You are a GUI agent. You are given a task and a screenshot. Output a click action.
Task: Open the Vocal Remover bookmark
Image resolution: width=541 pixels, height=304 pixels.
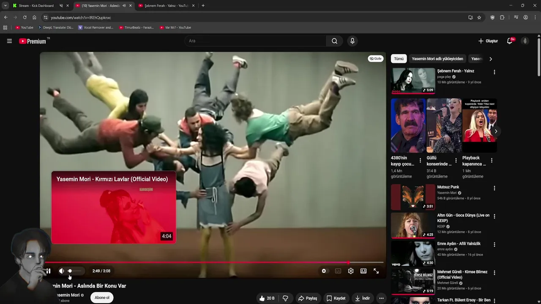(x=96, y=27)
